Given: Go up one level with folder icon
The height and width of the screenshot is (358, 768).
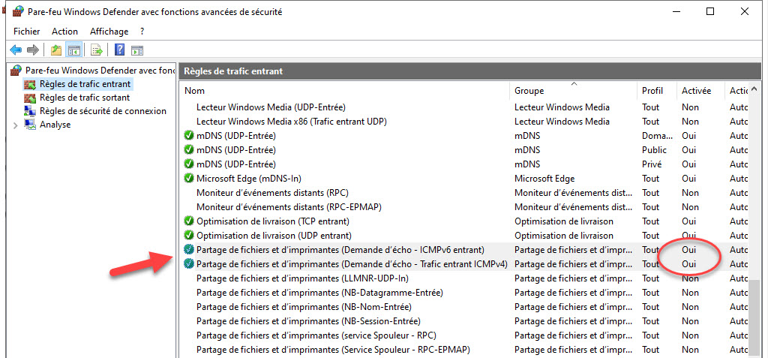Looking at the screenshot, I should tap(56, 50).
